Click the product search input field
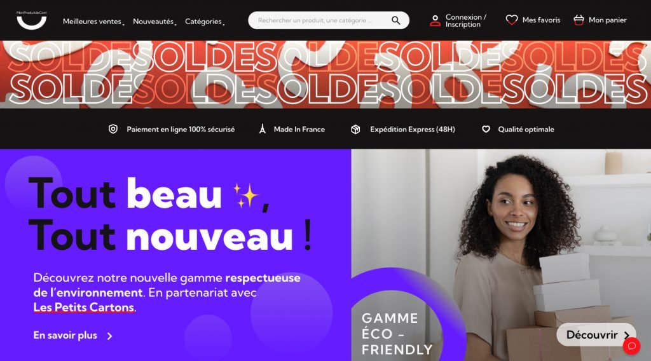651x361 pixels. click(x=320, y=20)
